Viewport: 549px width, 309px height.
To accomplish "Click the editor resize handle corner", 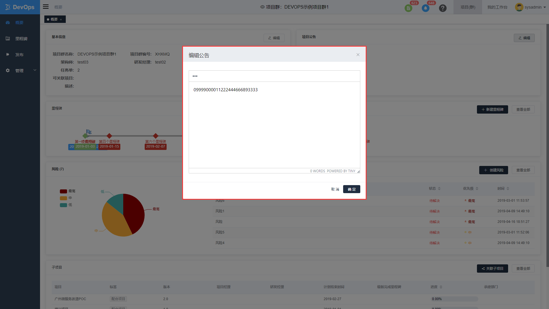I will [x=359, y=171].
